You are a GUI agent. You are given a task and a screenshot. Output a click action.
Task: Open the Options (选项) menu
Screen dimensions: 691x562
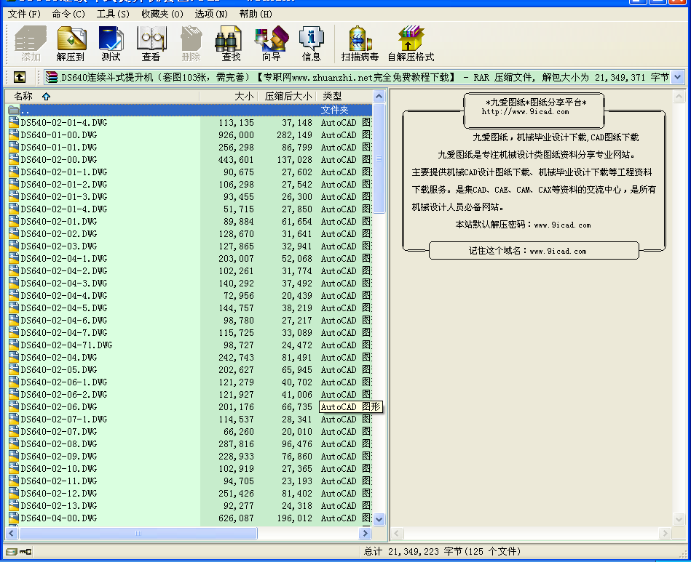tap(211, 14)
